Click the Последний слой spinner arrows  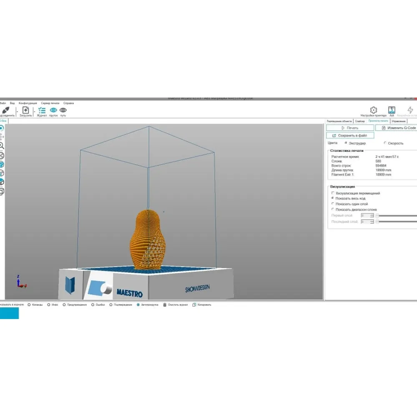(x=372, y=222)
